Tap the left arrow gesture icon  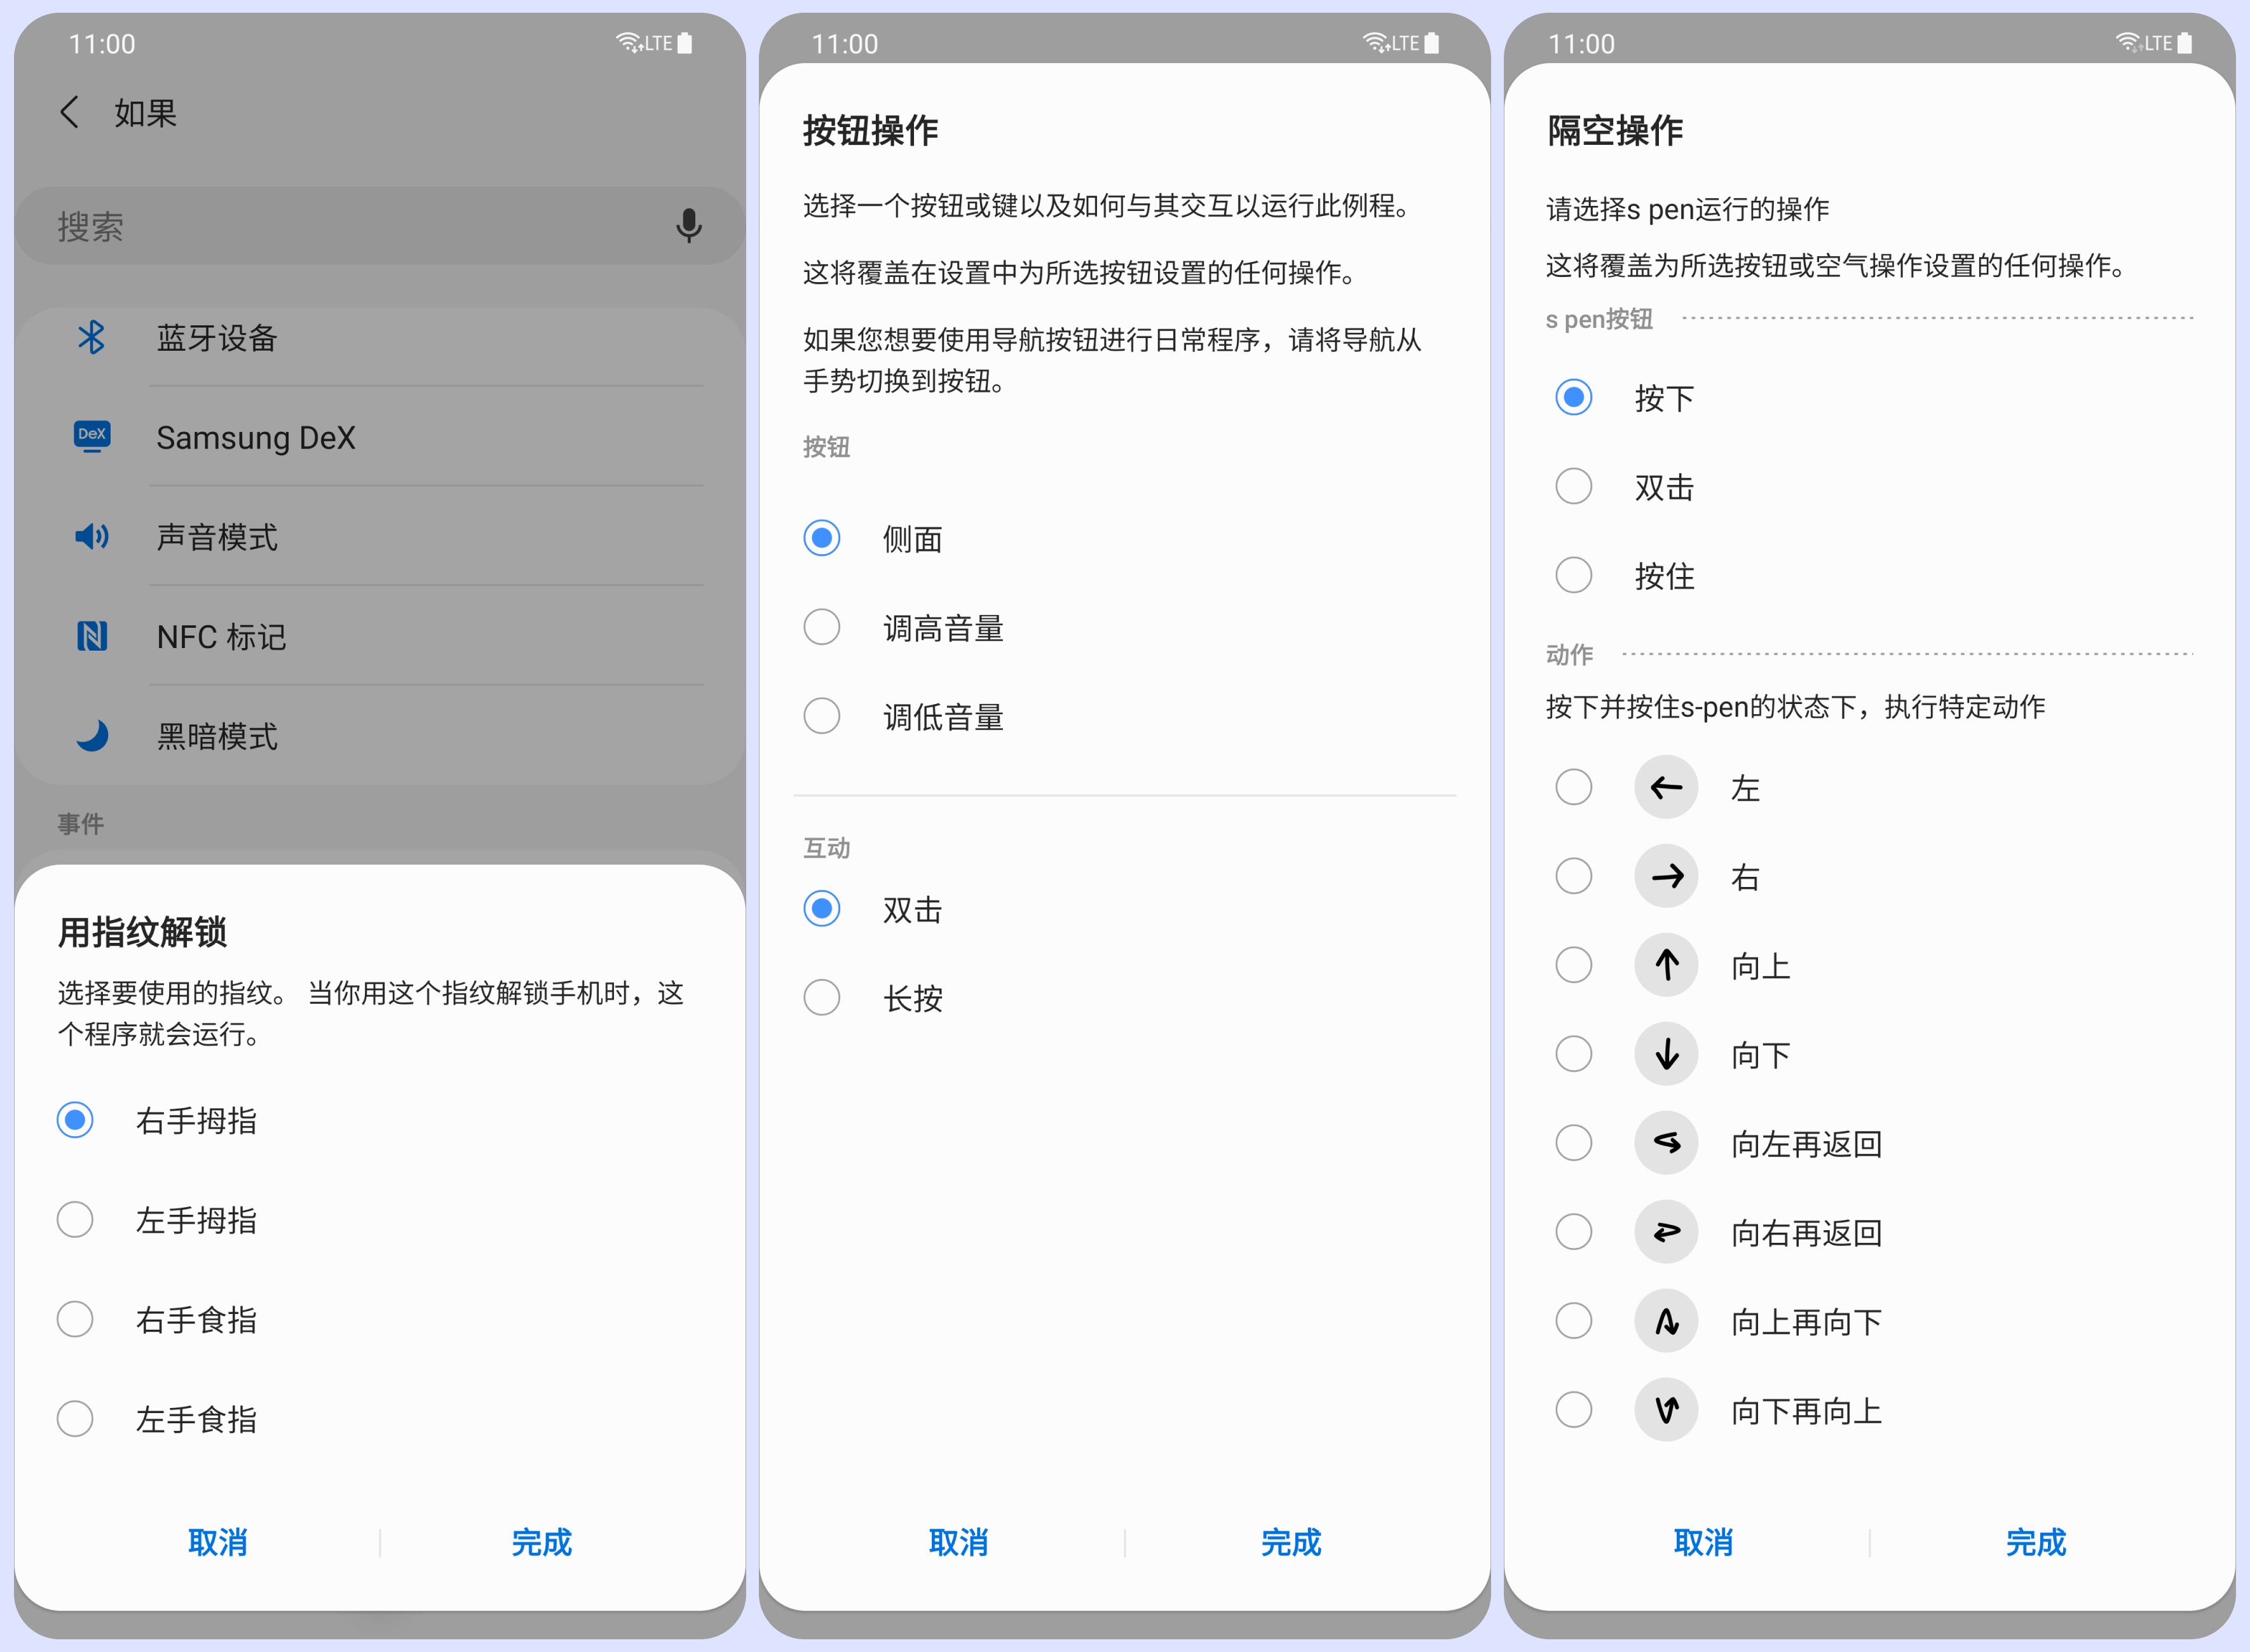(1666, 787)
